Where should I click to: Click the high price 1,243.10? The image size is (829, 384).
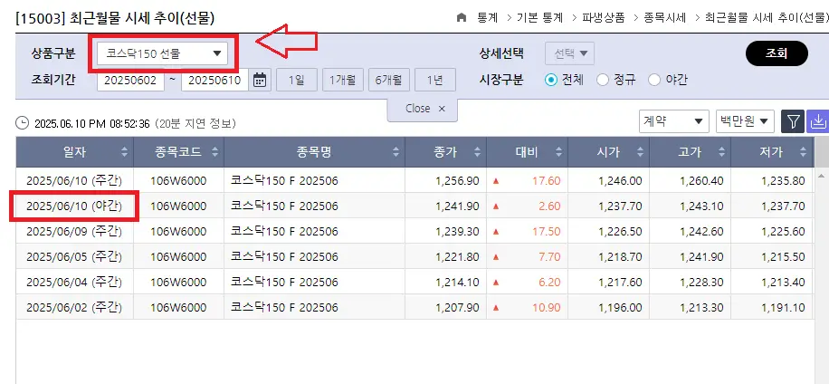coord(701,206)
